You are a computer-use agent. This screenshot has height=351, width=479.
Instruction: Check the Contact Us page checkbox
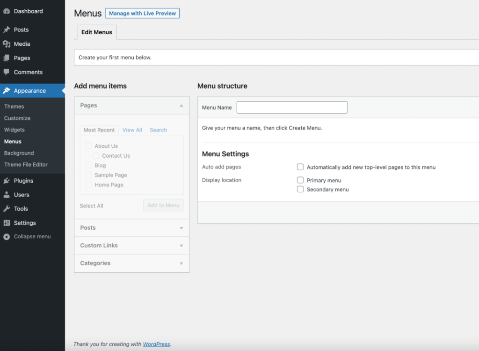pyautogui.click(x=95, y=156)
